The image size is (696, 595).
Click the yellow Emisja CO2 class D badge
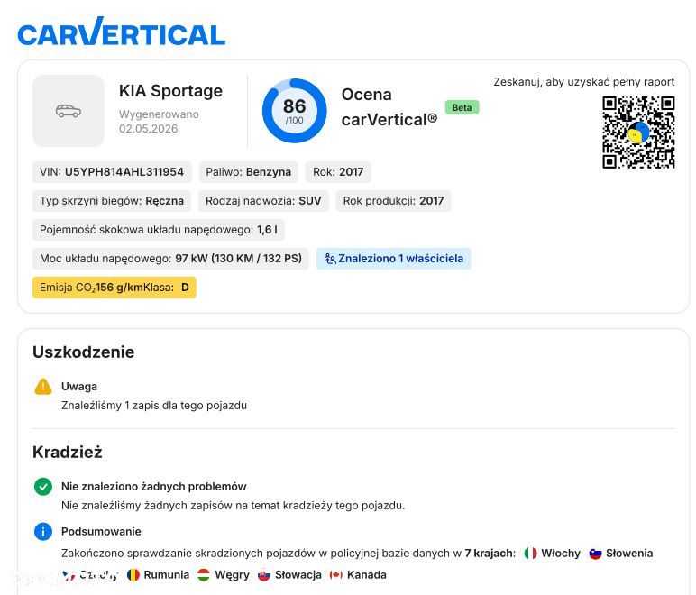click(x=114, y=288)
